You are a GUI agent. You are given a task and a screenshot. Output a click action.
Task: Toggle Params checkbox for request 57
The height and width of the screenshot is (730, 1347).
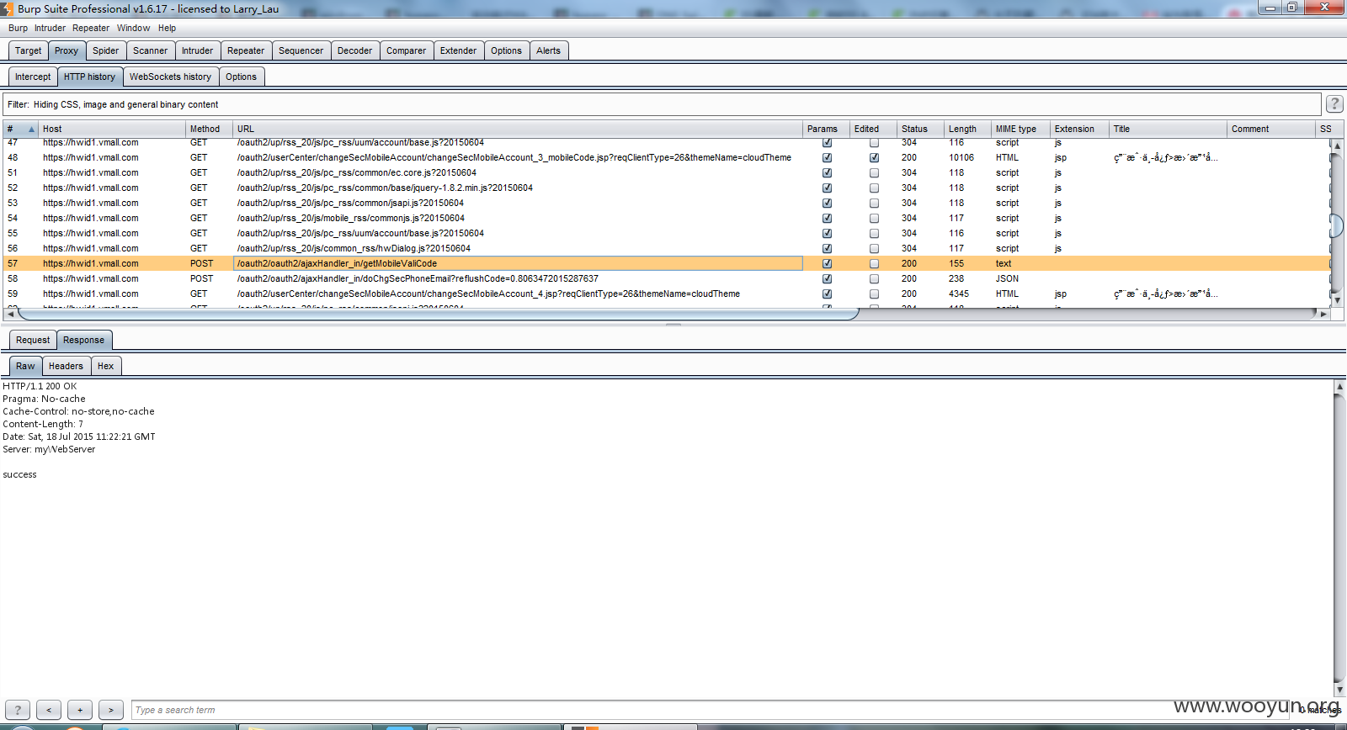point(827,263)
